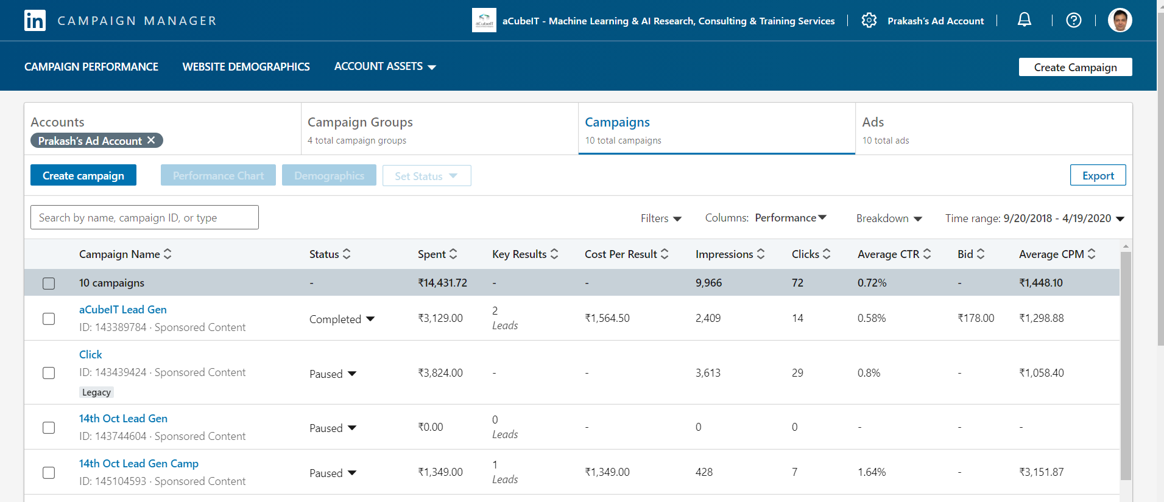The image size is (1164, 502).
Task: Open 14th Oct Lead Gen Camp link
Action: 139,464
